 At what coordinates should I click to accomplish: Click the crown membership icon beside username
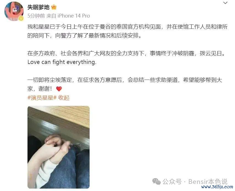point(54,7)
